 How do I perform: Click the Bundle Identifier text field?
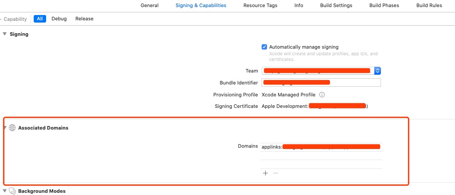[321, 83]
